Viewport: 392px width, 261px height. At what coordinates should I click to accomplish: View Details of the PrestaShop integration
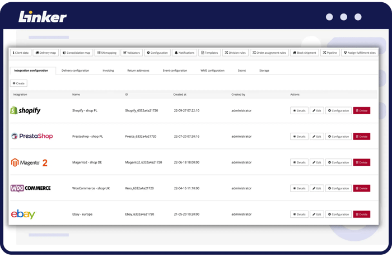pyautogui.click(x=299, y=137)
